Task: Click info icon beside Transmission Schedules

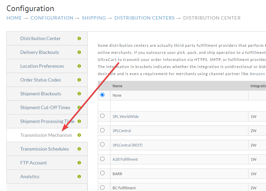Action: pyautogui.click(x=79, y=149)
